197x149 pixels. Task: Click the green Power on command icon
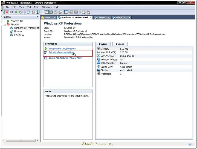click(46, 48)
